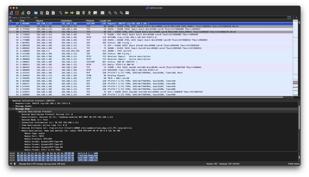Jump to last packet icon
Screen dimensions: 309x177
pos(89,13)
